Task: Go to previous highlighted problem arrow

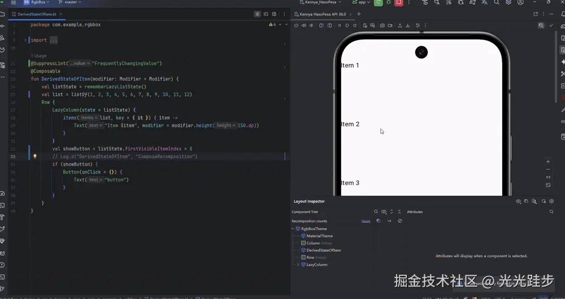Action: [x=280, y=25]
